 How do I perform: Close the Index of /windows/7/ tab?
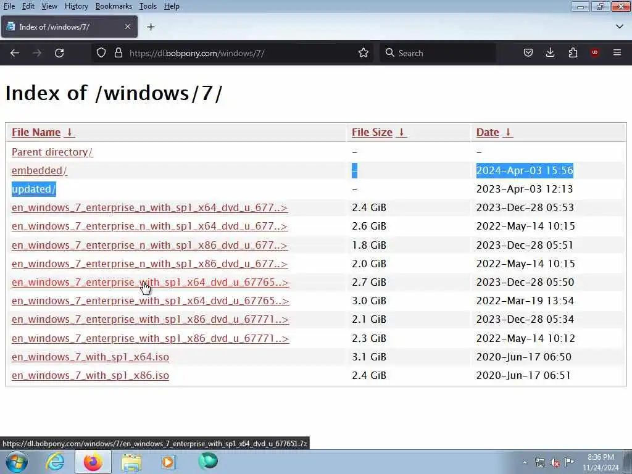pos(128,27)
